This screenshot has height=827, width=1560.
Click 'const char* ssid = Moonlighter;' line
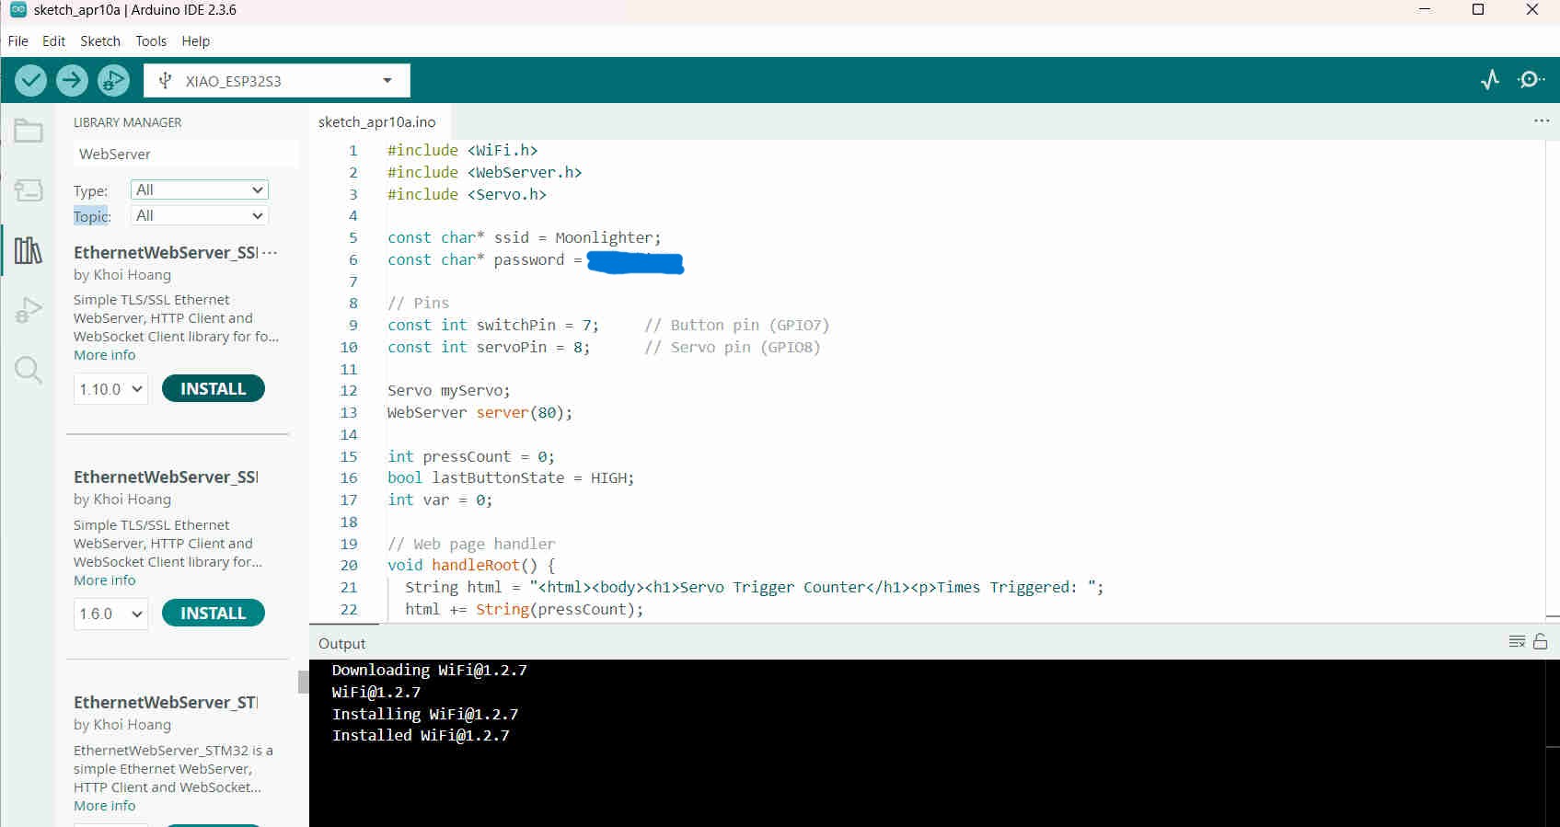(x=525, y=238)
